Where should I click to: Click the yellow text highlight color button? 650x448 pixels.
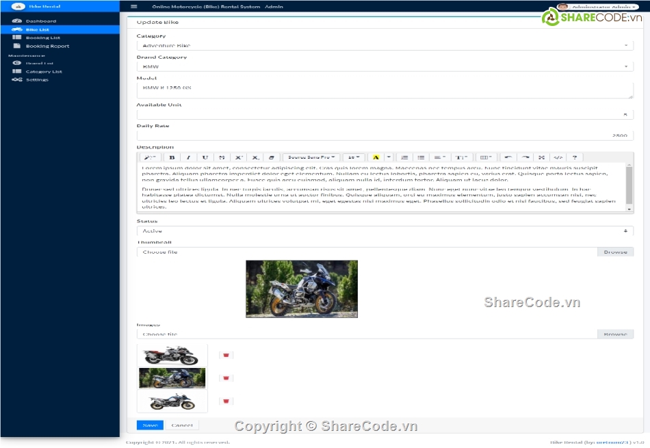click(376, 157)
